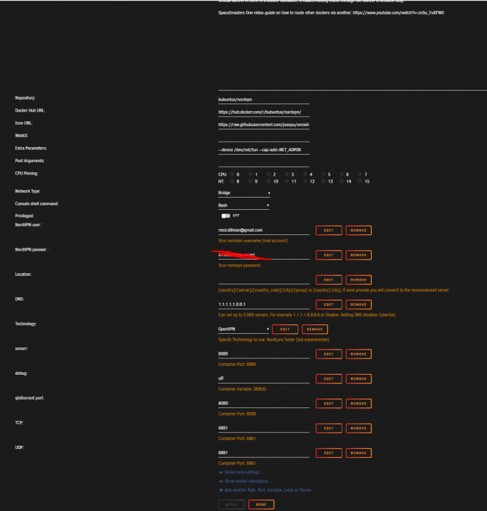Expand Show docker allocations

point(246,481)
